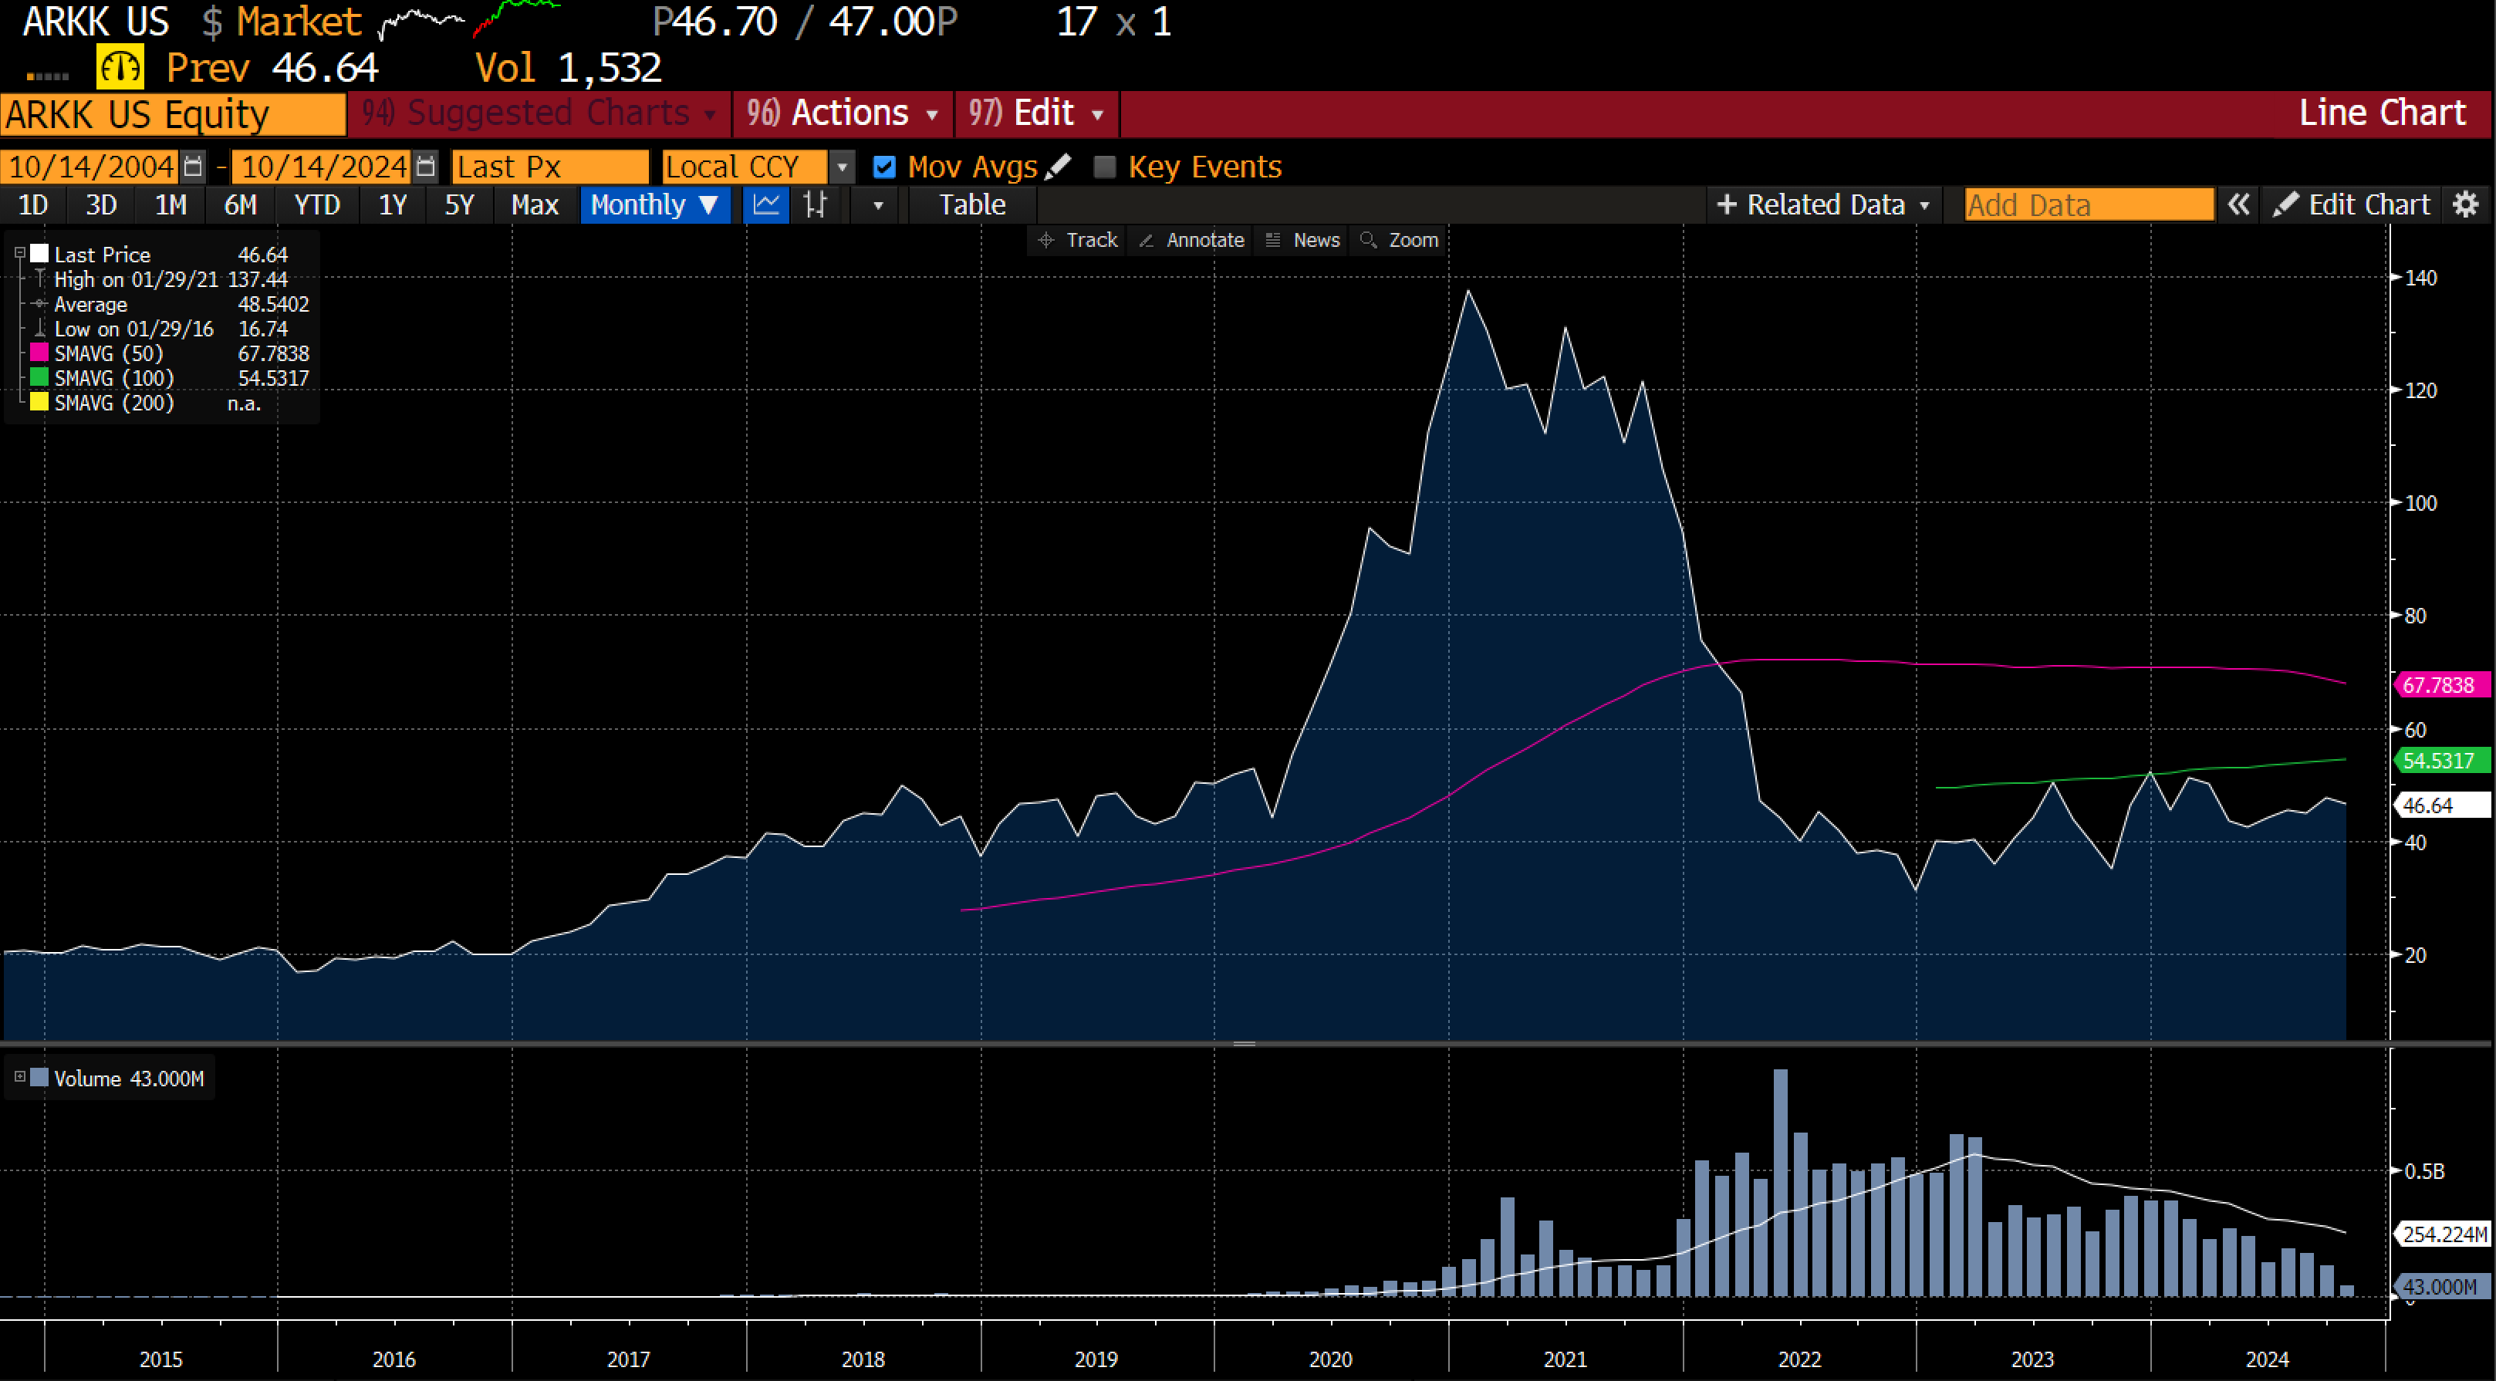Click the Local CCY field
The width and height of the screenshot is (2496, 1381).
point(744,167)
